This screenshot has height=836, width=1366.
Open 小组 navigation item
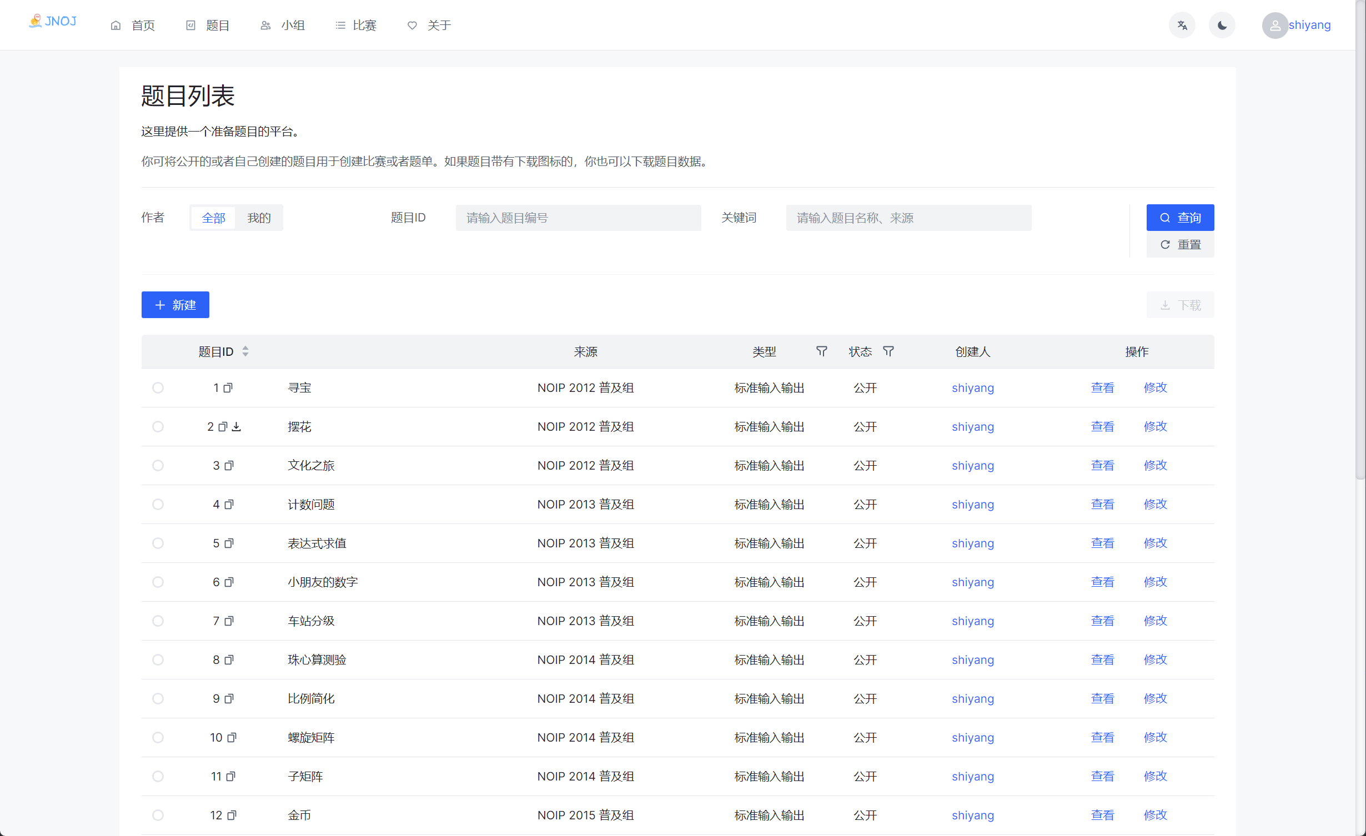click(283, 25)
